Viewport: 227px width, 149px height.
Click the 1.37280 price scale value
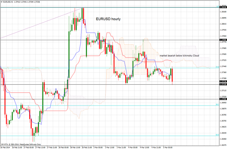pos(223,78)
